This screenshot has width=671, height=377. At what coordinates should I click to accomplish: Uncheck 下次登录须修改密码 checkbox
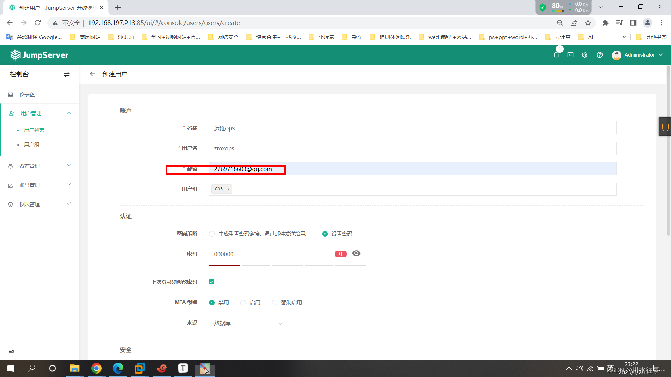click(212, 282)
